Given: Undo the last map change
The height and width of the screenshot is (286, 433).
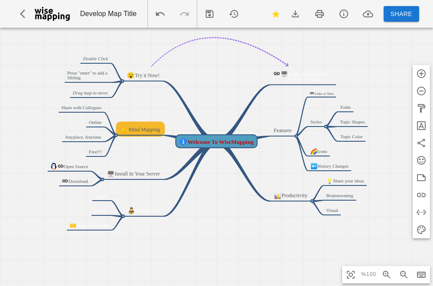Looking at the screenshot, I should (x=160, y=14).
